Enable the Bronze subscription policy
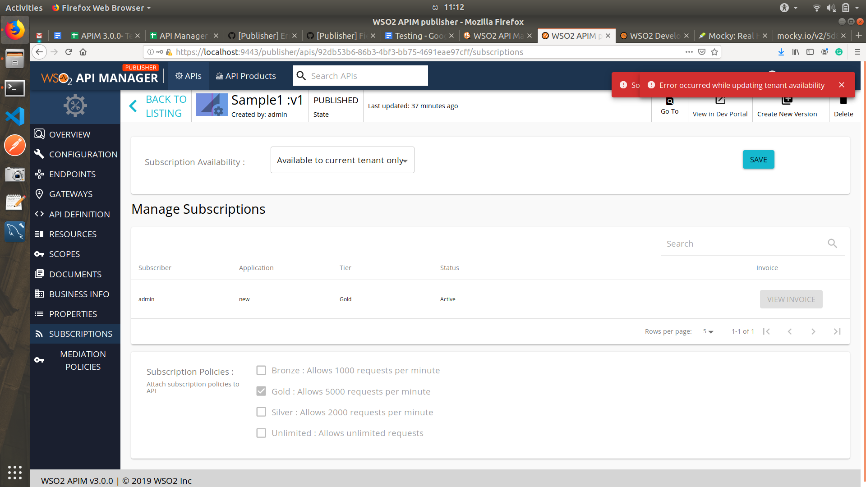Image resolution: width=866 pixels, height=487 pixels. [x=261, y=370]
